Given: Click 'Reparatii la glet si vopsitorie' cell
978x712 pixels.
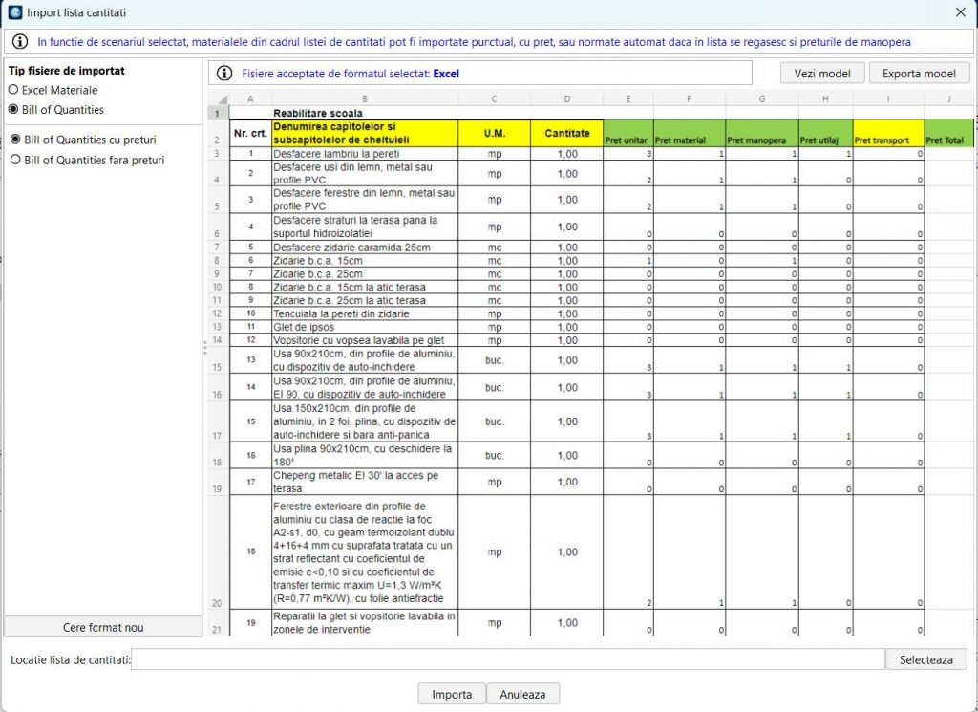Looking at the screenshot, I should (365, 623).
